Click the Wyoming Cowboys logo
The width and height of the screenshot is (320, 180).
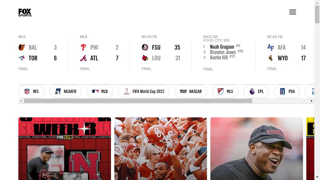coord(271,58)
